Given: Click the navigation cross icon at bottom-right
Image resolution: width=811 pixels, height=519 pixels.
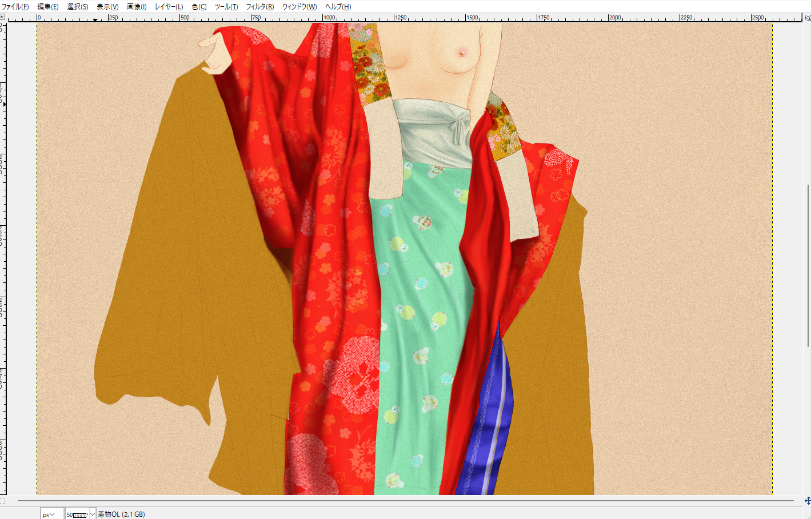Looking at the screenshot, I should click(x=808, y=501).
